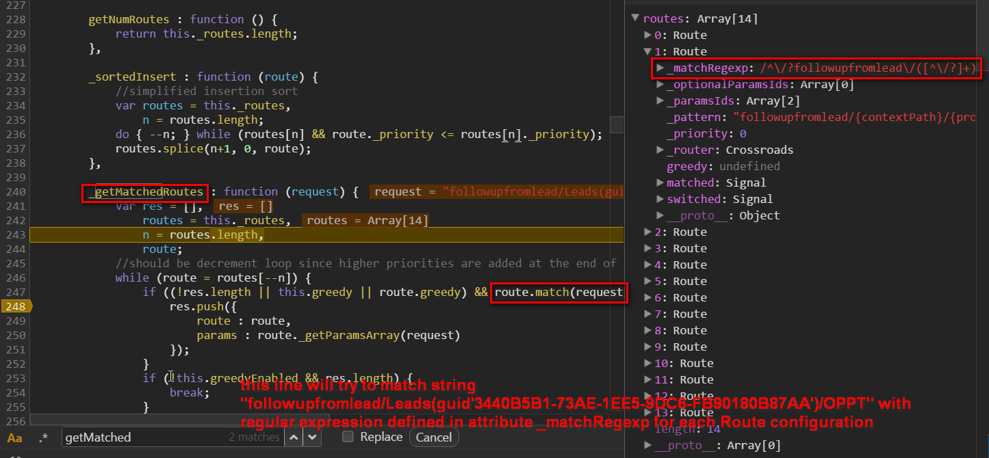989x458 pixels.
Task: Toggle the breakpoint marker on line 248
Action: point(15,306)
